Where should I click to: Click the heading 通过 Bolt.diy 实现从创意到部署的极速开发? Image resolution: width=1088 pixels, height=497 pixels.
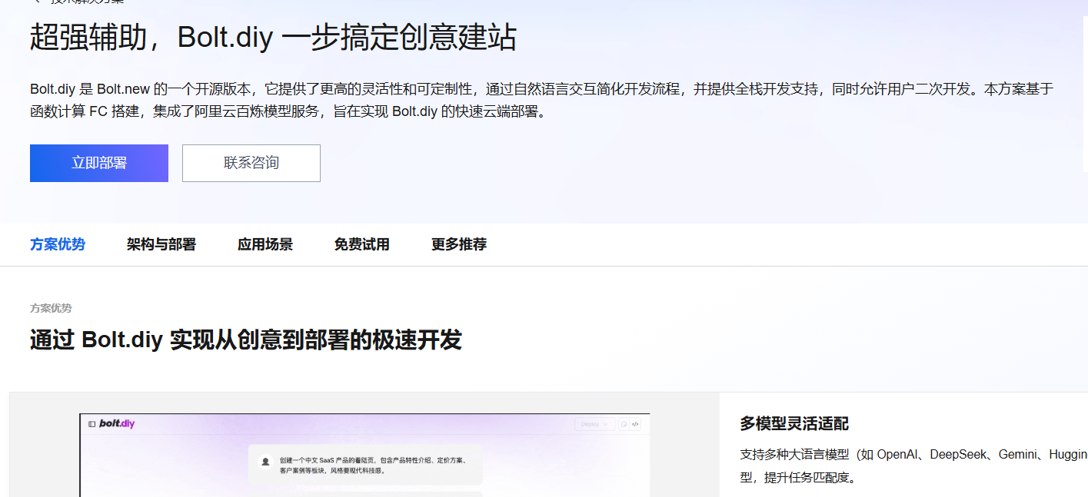tap(246, 340)
